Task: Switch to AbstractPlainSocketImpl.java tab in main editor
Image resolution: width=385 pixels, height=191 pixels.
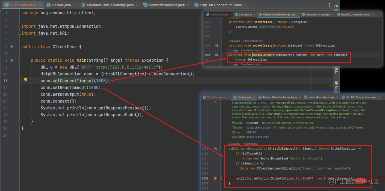Action: click(x=110, y=5)
